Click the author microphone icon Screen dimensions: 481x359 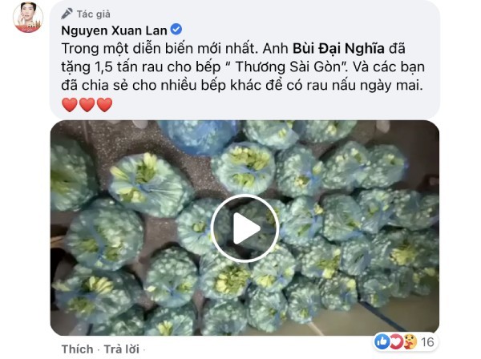67,14
